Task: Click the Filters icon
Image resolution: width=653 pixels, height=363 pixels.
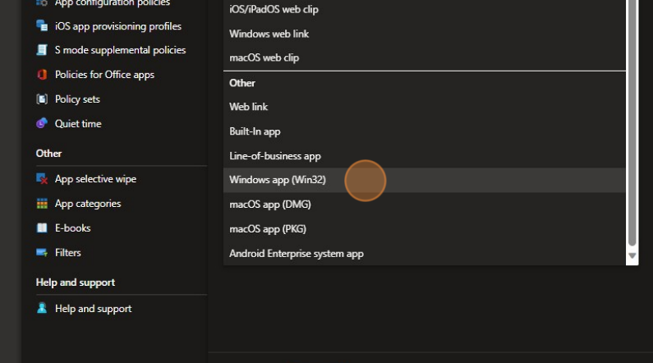Action: 42,253
